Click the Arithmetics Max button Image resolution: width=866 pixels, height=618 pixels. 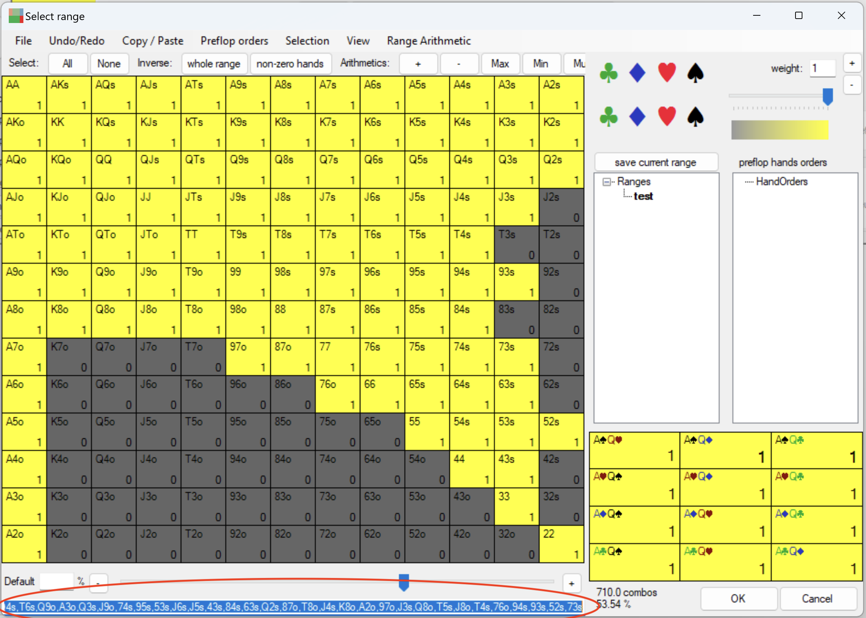click(x=500, y=64)
